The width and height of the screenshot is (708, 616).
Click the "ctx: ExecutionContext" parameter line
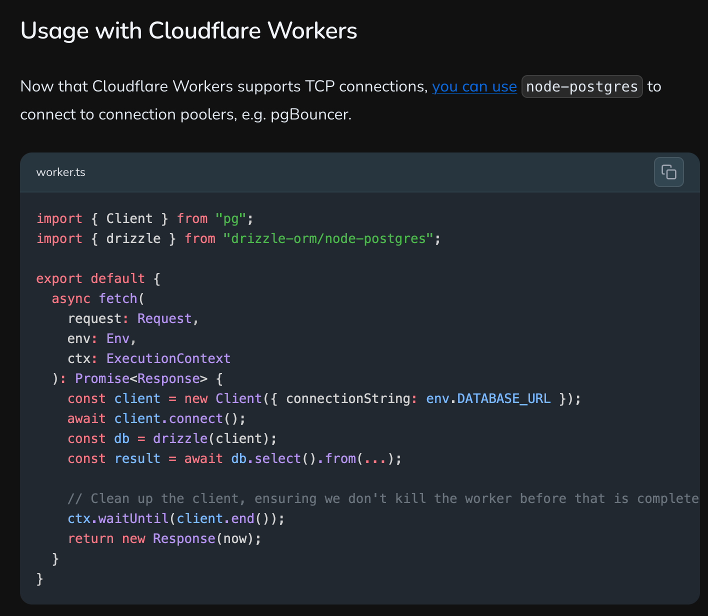pos(149,358)
